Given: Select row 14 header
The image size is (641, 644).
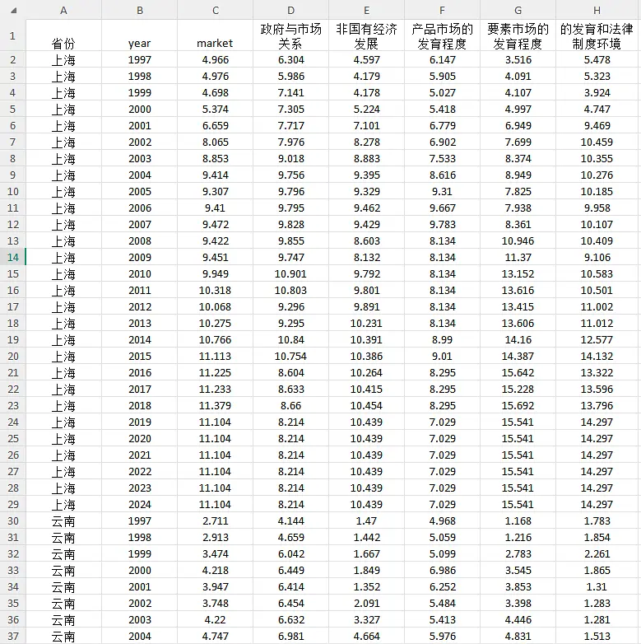Looking at the screenshot, I should coord(12,257).
